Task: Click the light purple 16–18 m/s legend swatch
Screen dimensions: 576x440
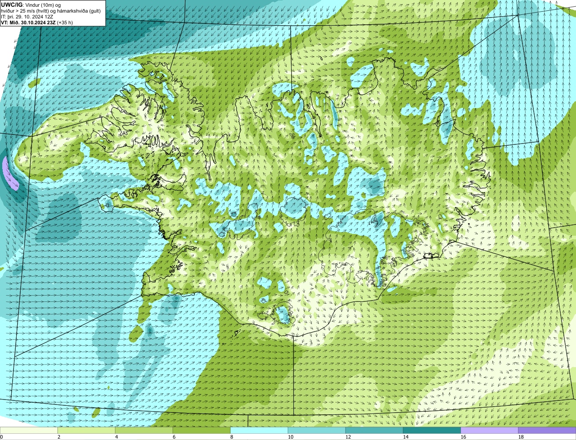Action: [x=490, y=430]
